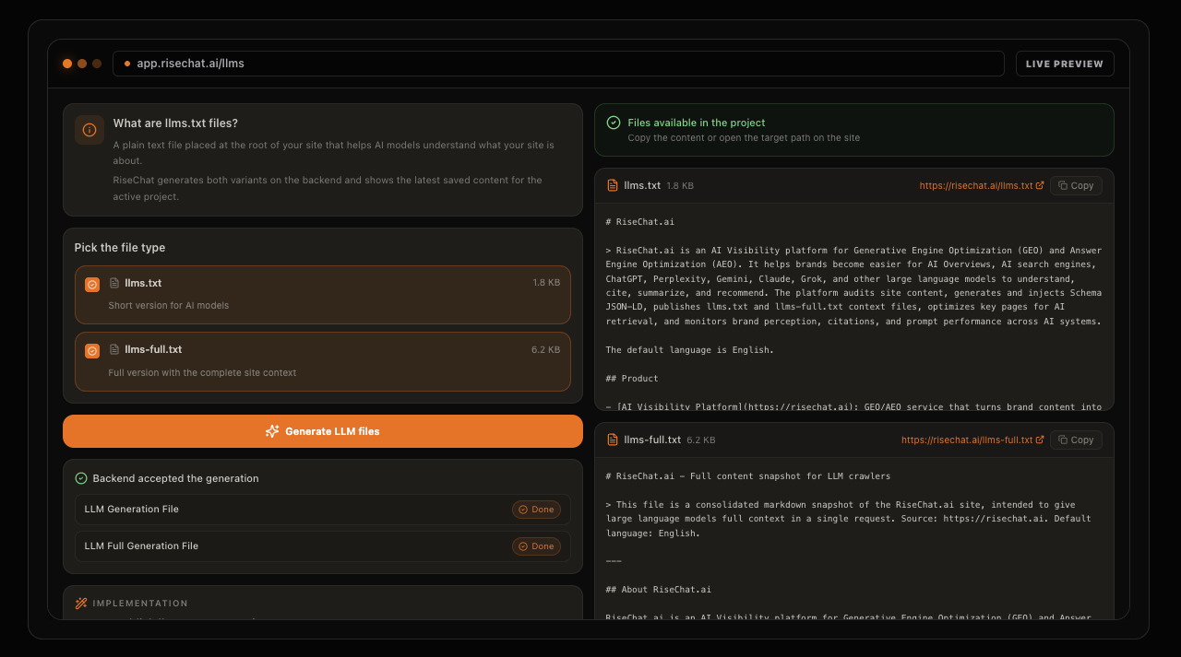Click orange file icon in llms.txt preview header

[613, 185]
